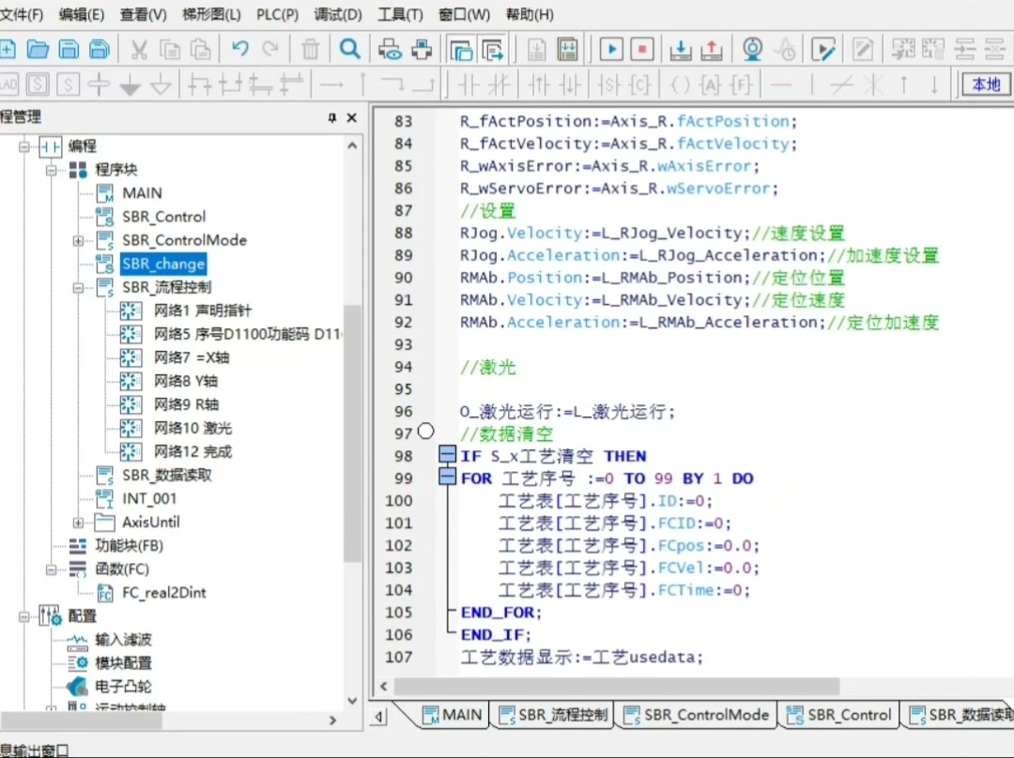Open the 查看(V) menu

coord(143,14)
